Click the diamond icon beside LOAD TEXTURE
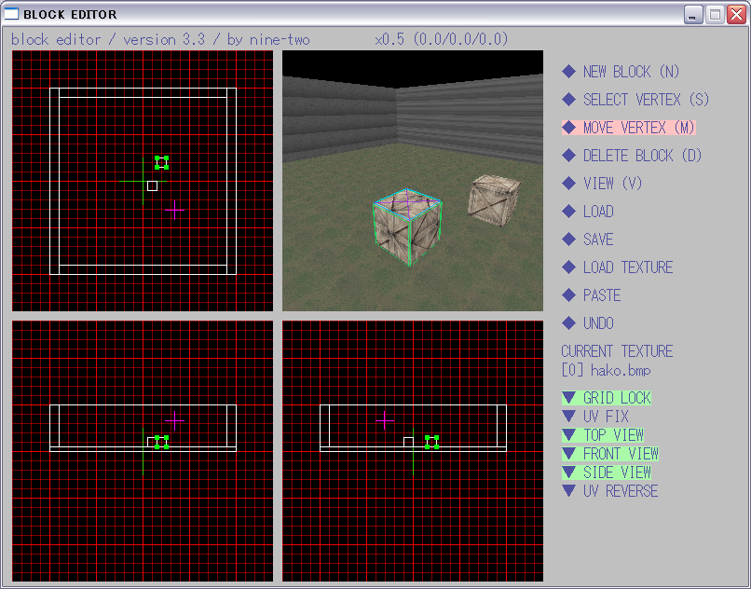 568,267
